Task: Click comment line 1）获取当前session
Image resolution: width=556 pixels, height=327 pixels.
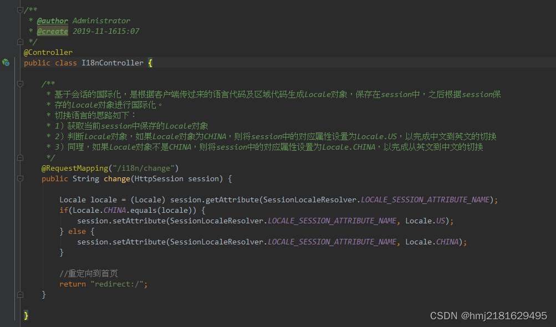Action: [131, 126]
